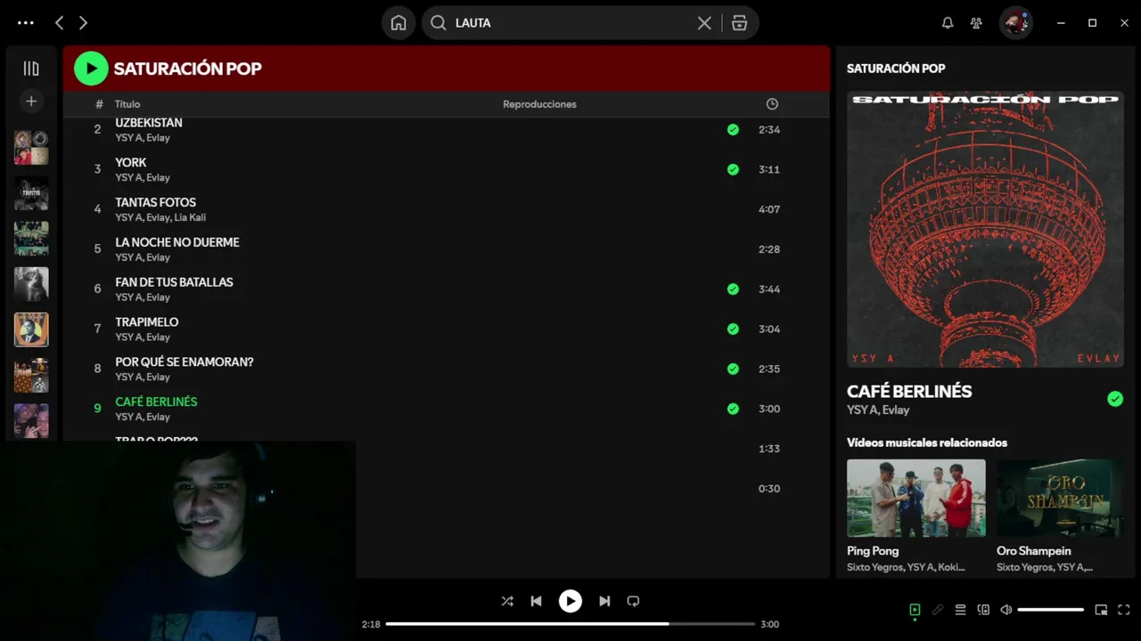Open the Lia Kali artist link

click(x=190, y=217)
